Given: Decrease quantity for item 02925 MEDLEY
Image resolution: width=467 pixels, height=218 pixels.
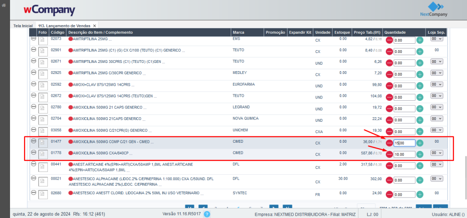Looking at the screenshot, I should pyautogui.click(x=389, y=74).
